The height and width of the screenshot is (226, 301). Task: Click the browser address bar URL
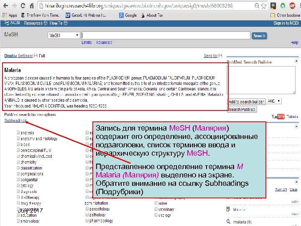tap(139, 6)
